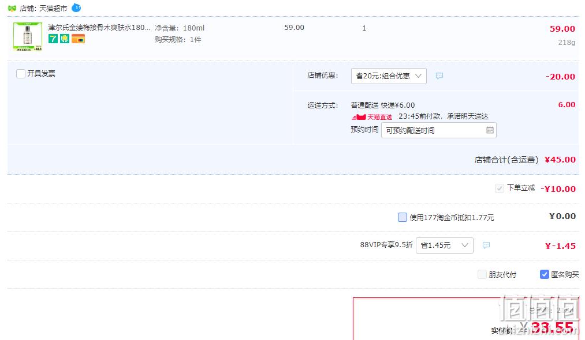Expand the 省20元:组合优惠 store discount dropdown
585x340 pixels.
pos(389,76)
